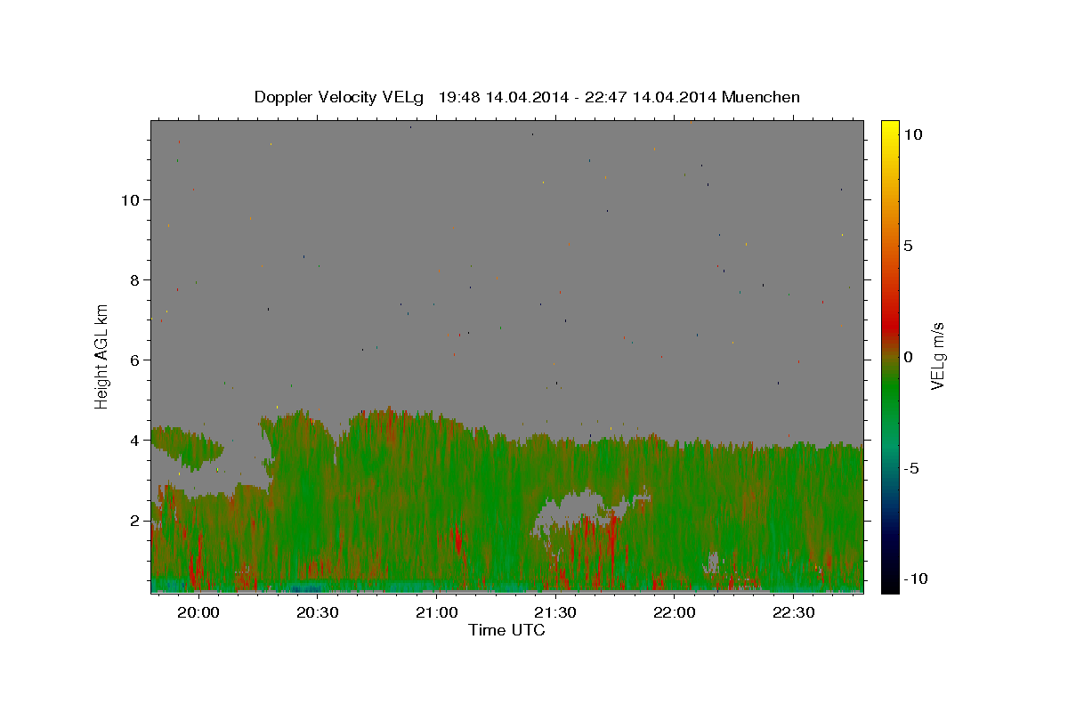Click the 'Height AGL km' axis label
Screen dimensions: 1068x712
pyautogui.click(x=101, y=356)
